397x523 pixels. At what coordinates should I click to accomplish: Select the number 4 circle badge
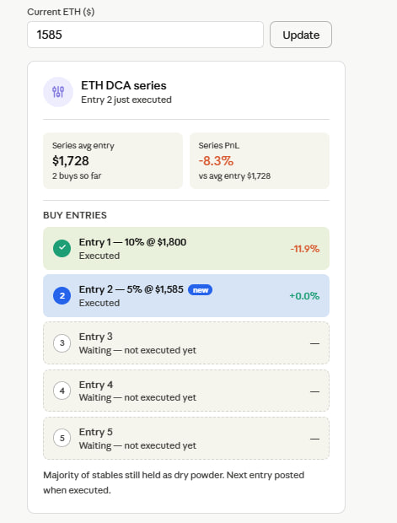pyautogui.click(x=62, y=391)
